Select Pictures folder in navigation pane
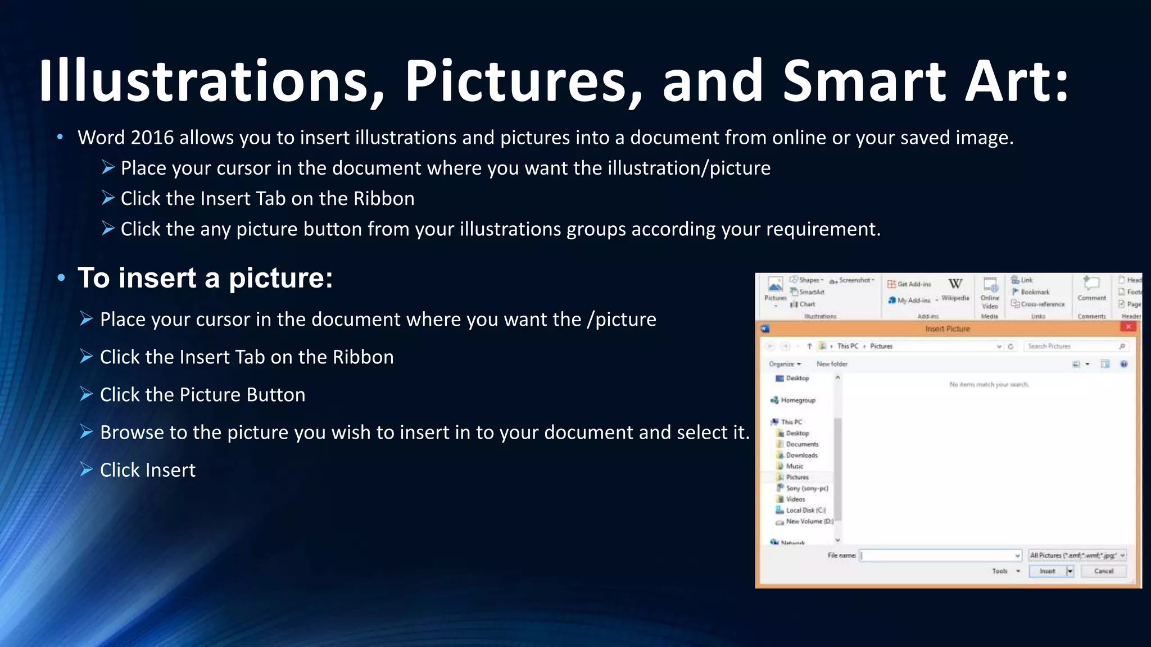The width and height of the screenshot is (1151, 647). pos(792,477)
